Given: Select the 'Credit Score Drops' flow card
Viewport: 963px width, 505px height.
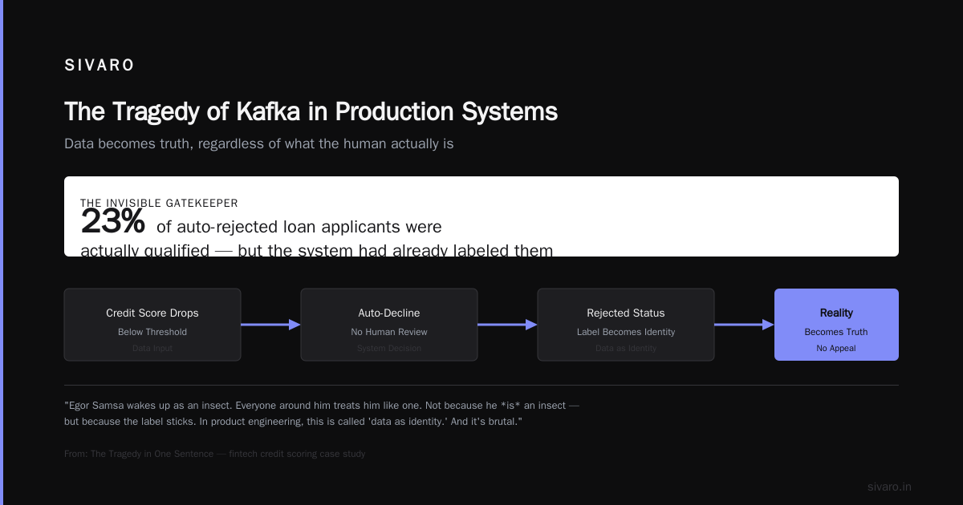Looking at the screenshot, I should [x=152, y=325].
